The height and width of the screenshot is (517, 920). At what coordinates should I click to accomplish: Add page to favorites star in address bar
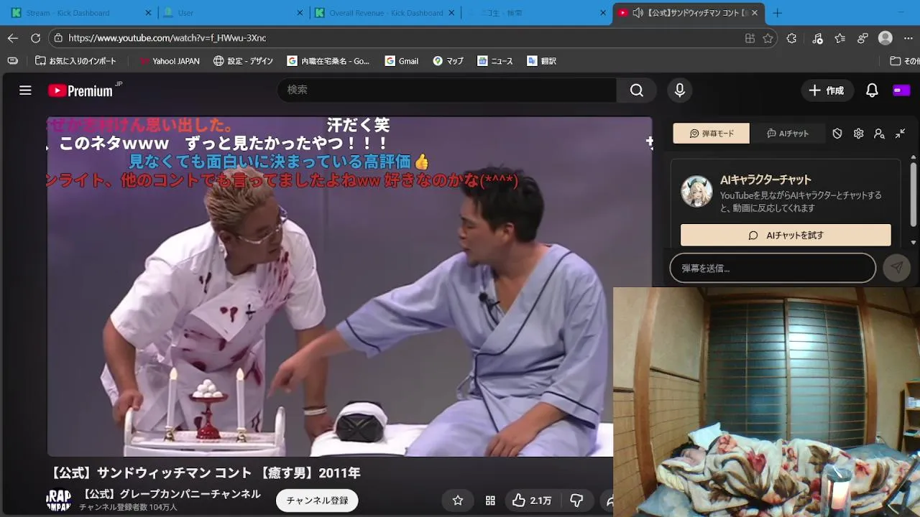tap(768, 38)
